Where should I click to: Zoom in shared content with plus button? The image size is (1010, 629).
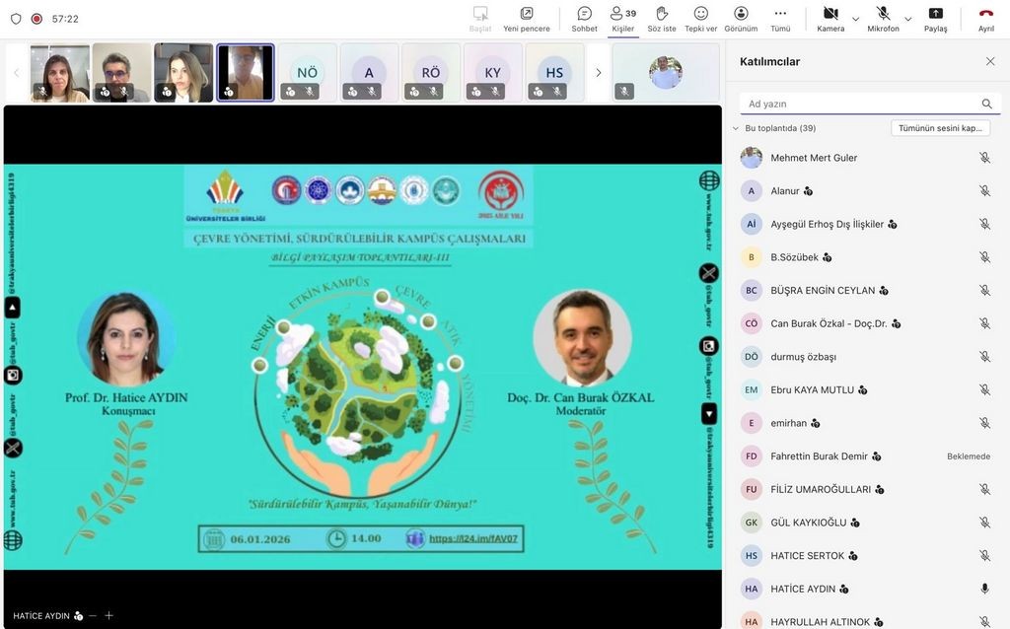(109, 615)
